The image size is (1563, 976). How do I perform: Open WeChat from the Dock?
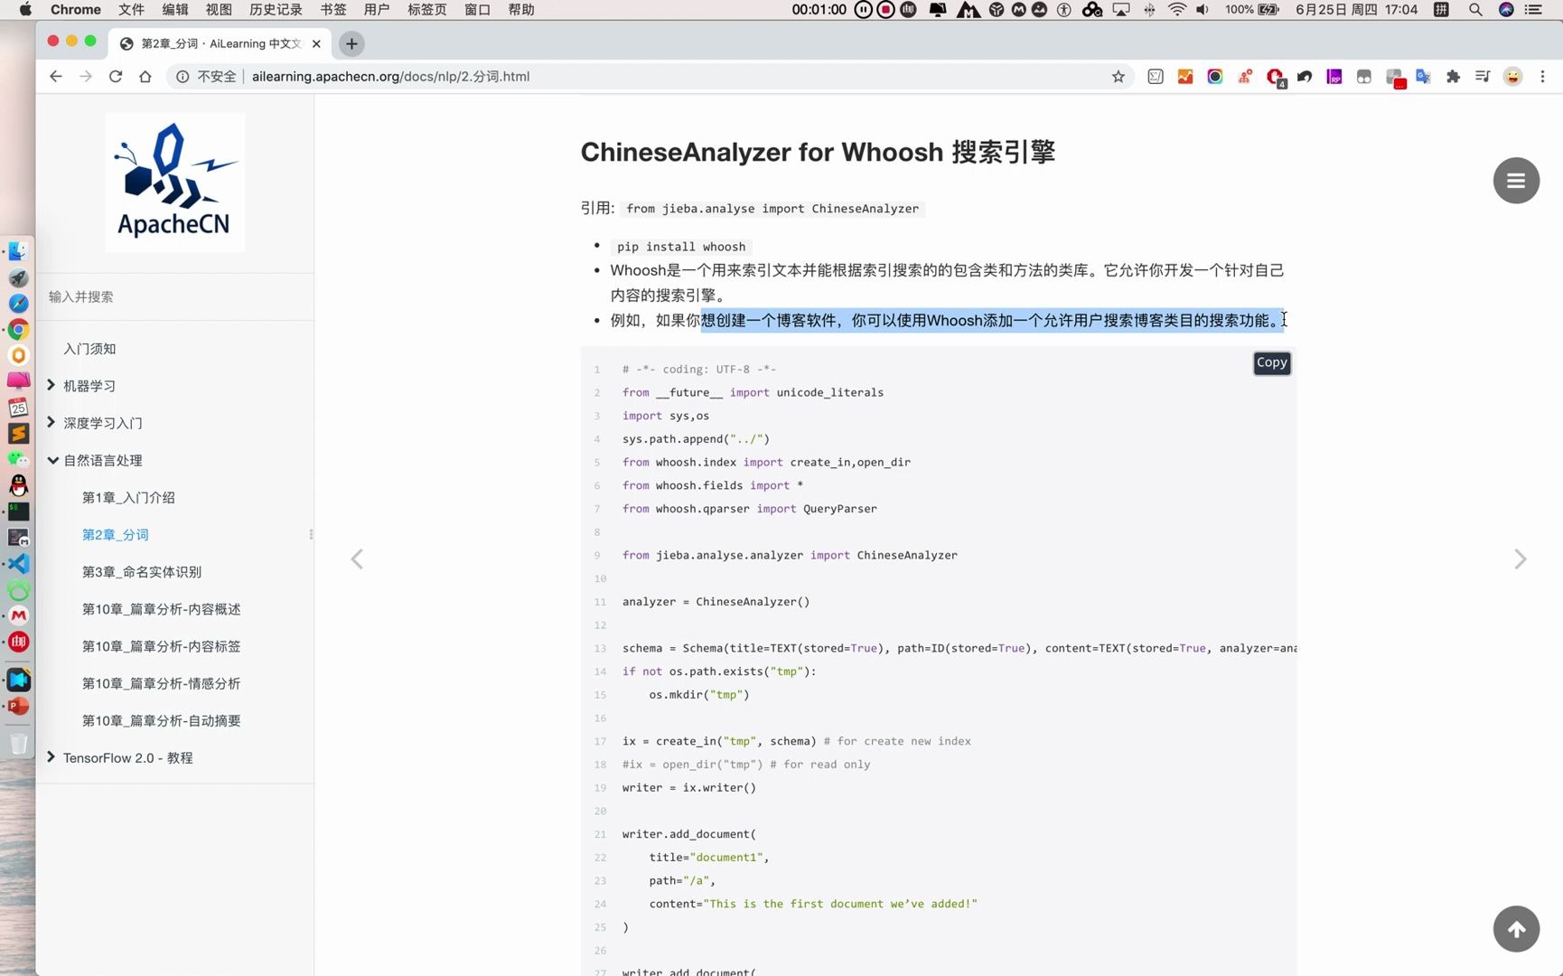(x=18, y=459)
